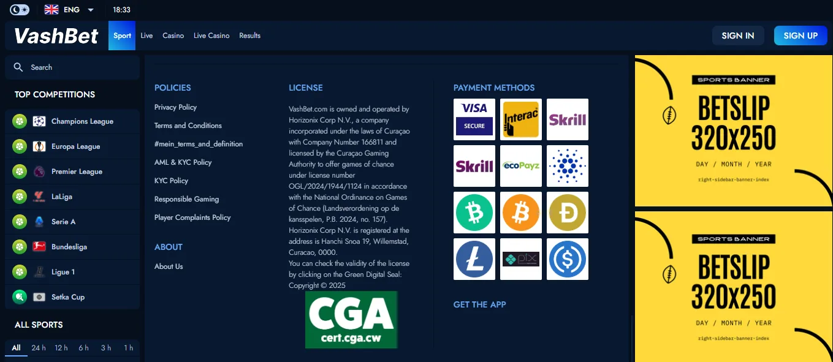Viewport: 833px width, 362px height.
Task: Open the AML & KYC Policy link
Action: 183,162
